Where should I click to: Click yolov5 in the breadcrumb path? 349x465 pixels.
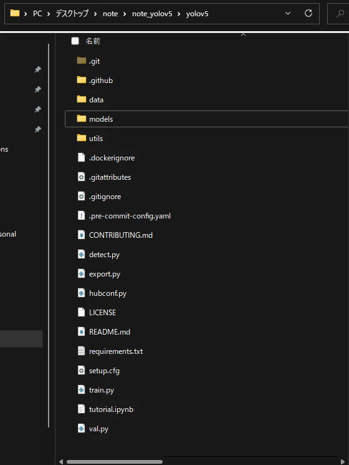click(197, 14)
